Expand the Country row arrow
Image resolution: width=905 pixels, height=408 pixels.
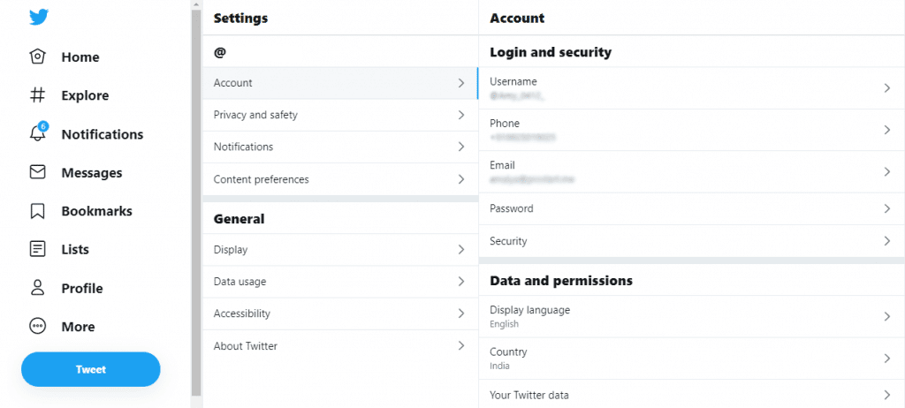(887, 359)
